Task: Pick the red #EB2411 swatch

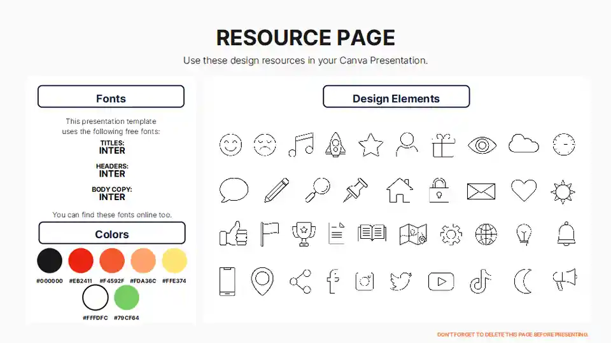Action: point(81,260)
